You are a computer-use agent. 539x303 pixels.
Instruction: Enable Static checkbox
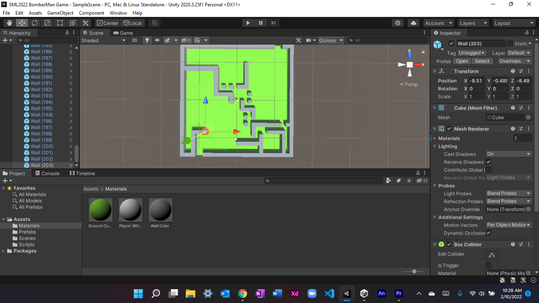tap(510, 43)
